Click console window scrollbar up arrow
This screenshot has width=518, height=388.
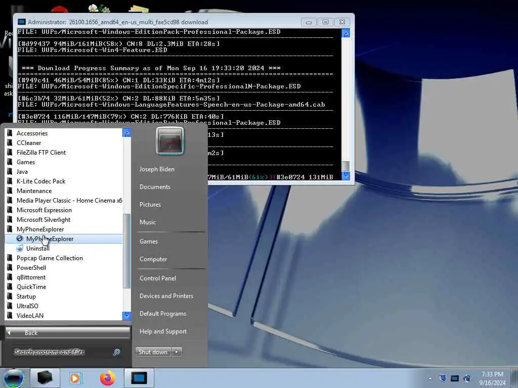click(x=346, y=33)
